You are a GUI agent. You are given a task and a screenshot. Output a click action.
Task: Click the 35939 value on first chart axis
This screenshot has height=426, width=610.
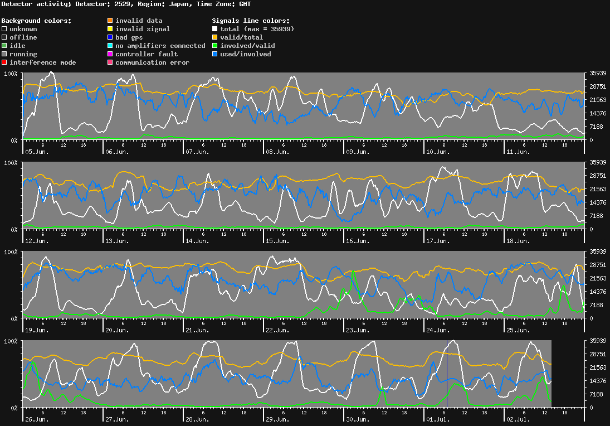click(598, 73)
